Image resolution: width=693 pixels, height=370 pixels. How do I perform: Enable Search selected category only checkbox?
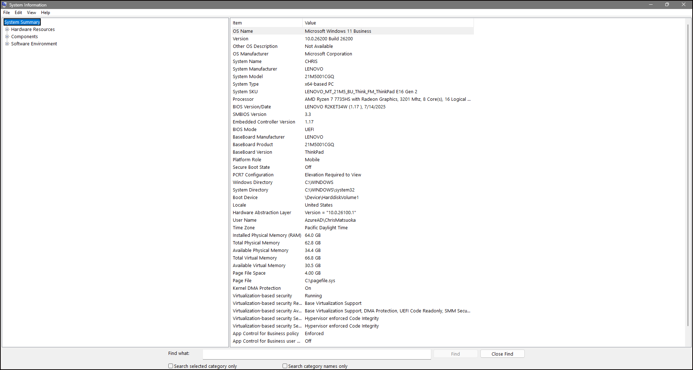point(171,366)
